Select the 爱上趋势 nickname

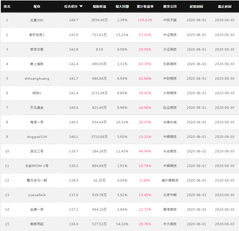[x=37, y=64]
